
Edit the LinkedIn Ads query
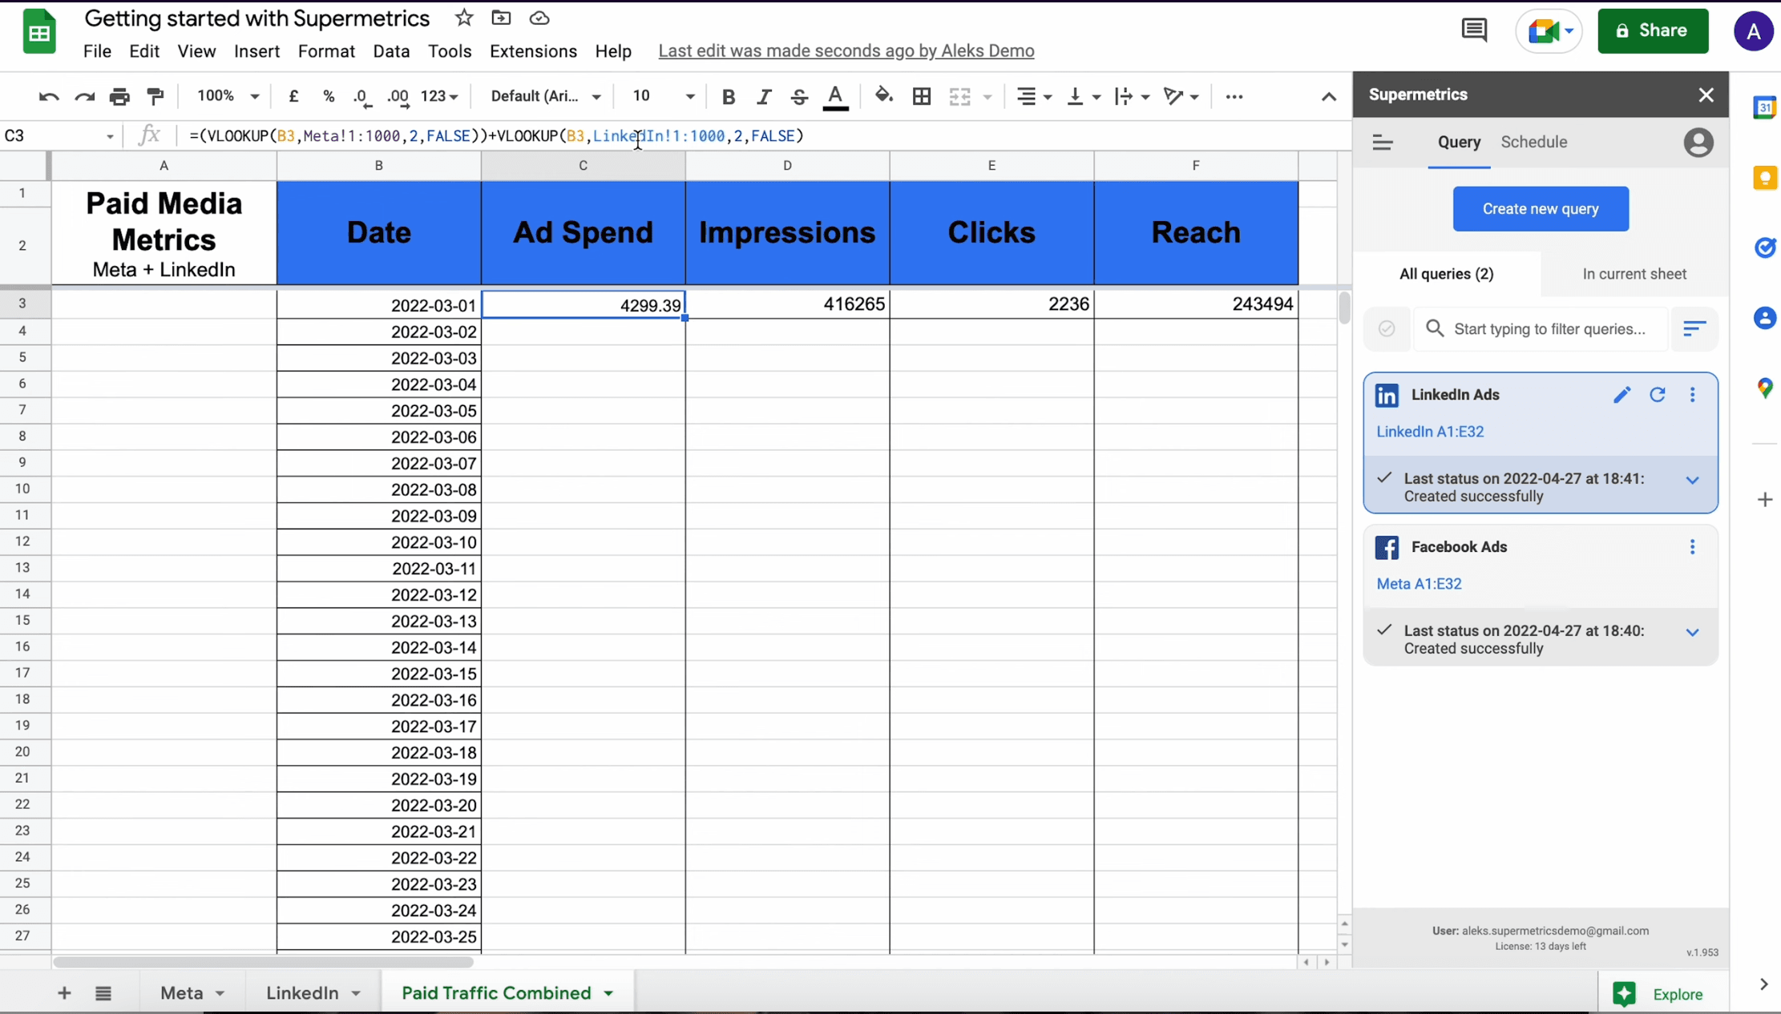pyautogui.click(x=1621, y=395)
